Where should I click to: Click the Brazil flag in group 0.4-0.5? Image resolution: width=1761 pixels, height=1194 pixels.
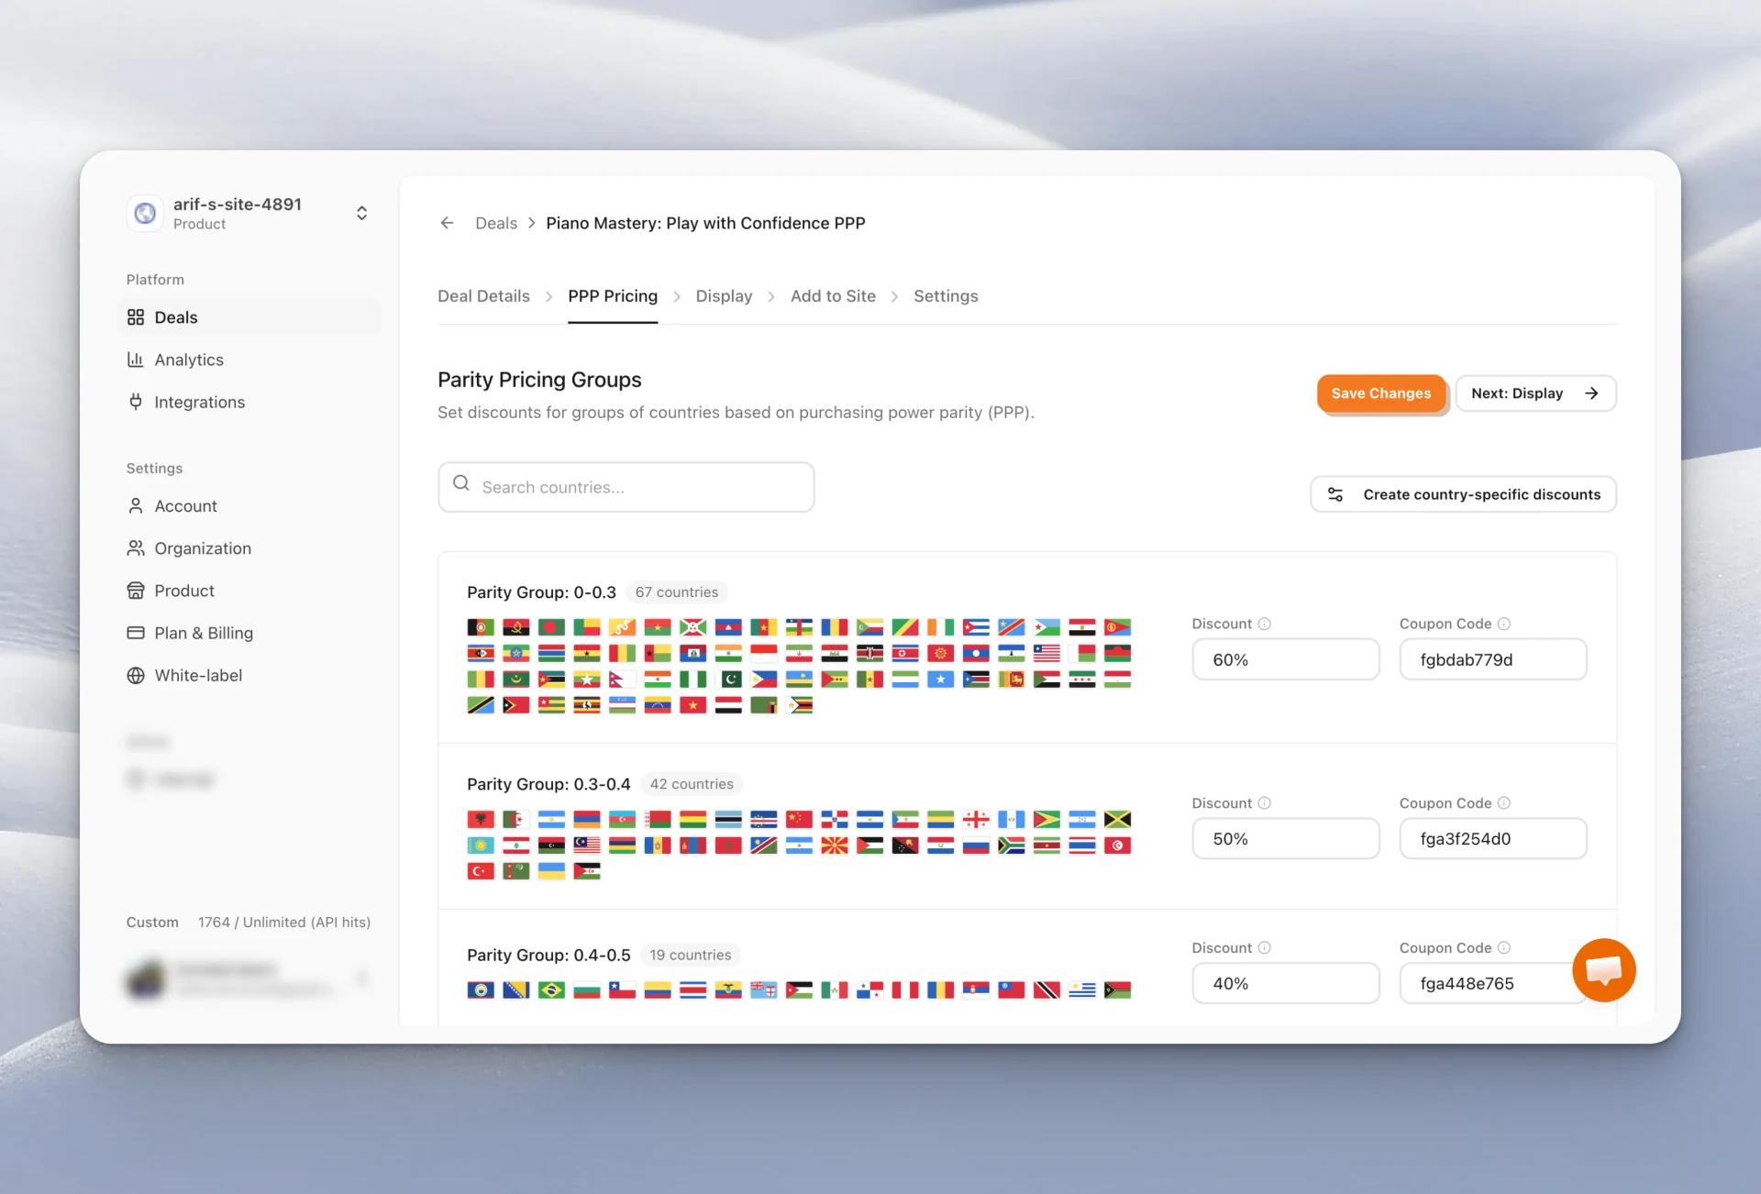pyautogui.click(x=551, y=989)
